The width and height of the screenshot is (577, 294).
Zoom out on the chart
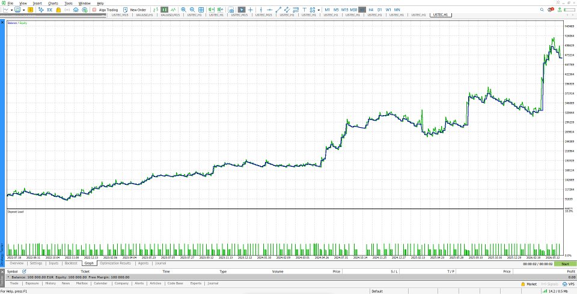[192, 10]
